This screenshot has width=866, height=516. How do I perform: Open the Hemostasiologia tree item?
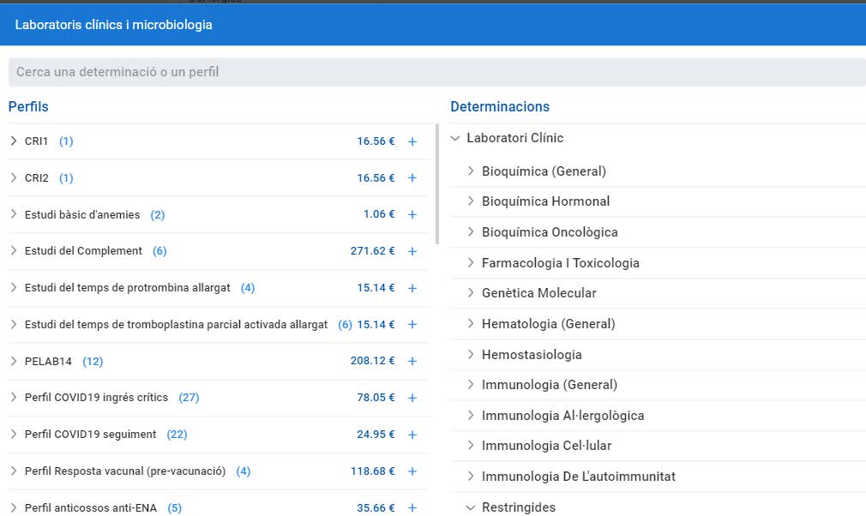(x=532, y=355)
